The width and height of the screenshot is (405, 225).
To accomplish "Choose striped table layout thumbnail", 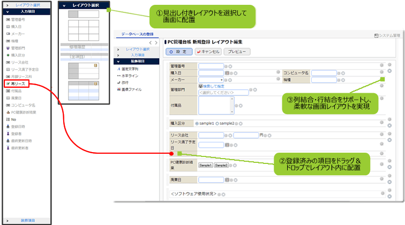I will click(x=84, y=91).
